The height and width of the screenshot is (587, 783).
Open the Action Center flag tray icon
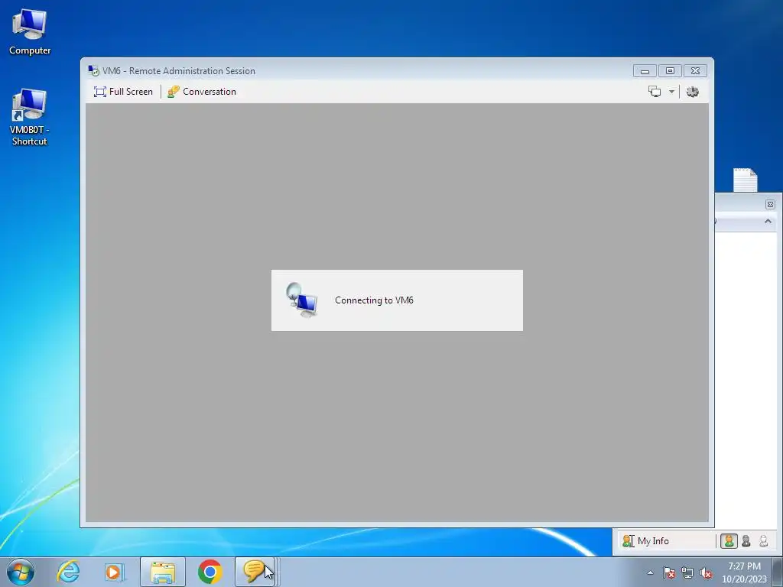pos(669,572)
